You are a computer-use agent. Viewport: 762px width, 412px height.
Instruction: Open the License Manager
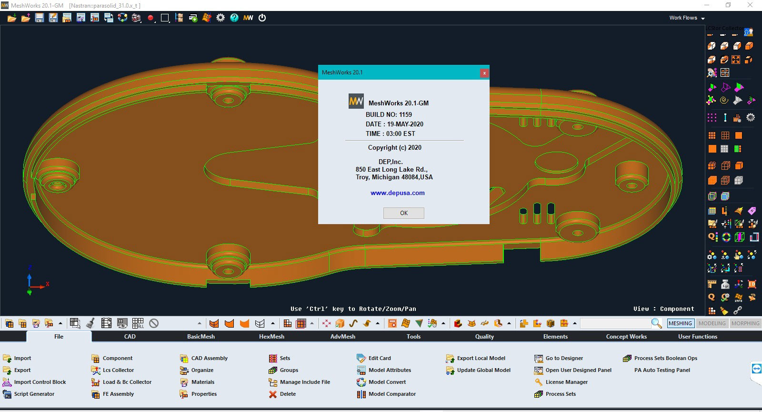click(x=561, y=382)
